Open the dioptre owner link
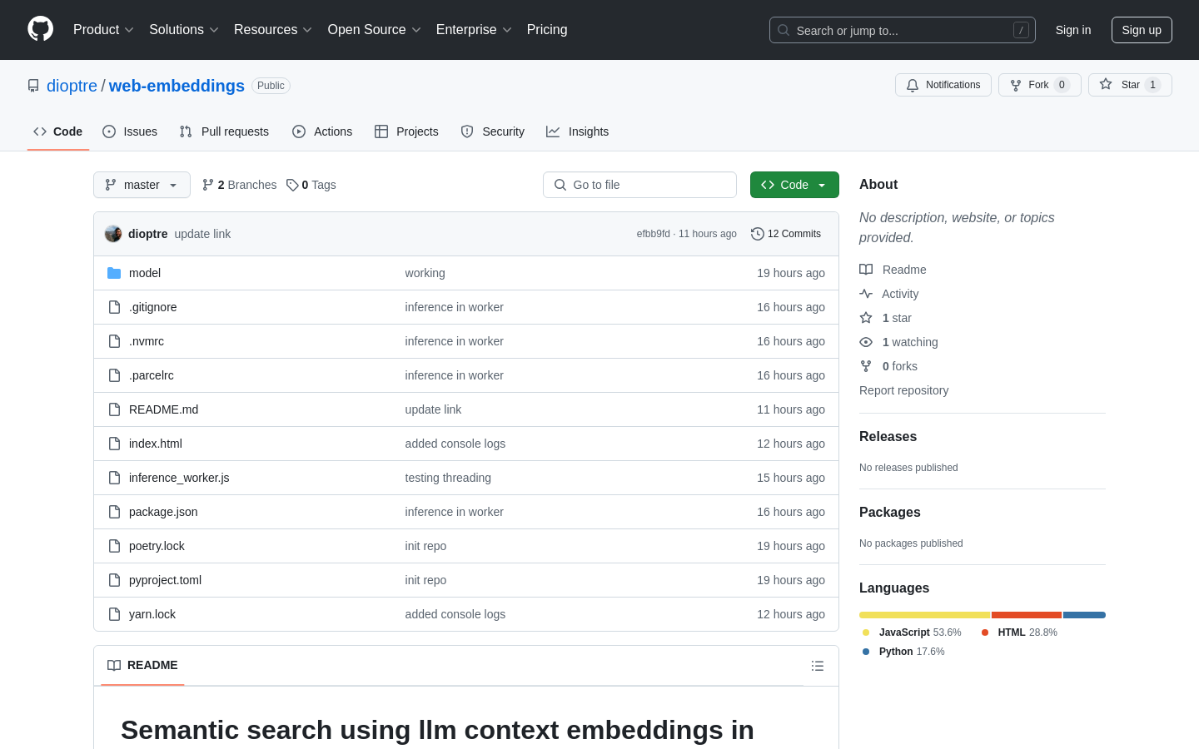The image size is (1199, 749). [72, 86]
